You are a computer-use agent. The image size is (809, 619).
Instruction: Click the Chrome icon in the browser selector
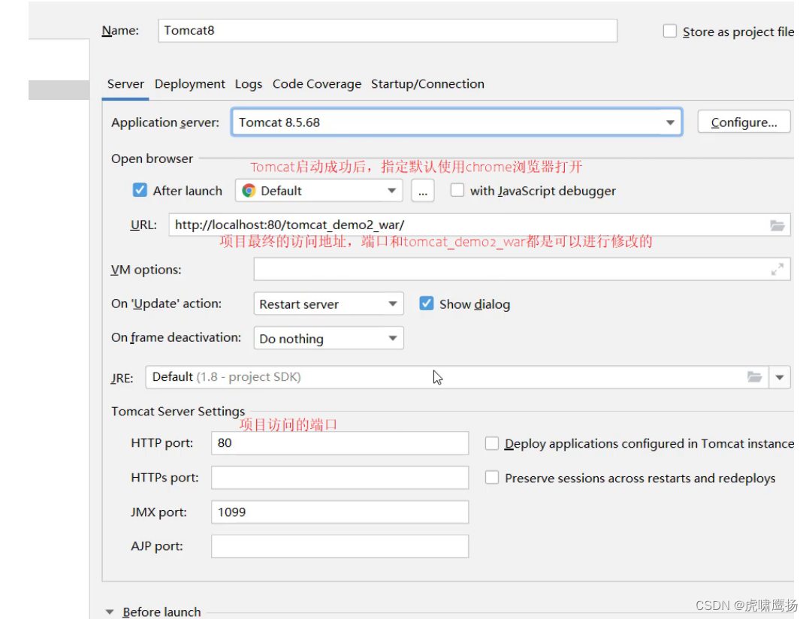pos(248,191)
